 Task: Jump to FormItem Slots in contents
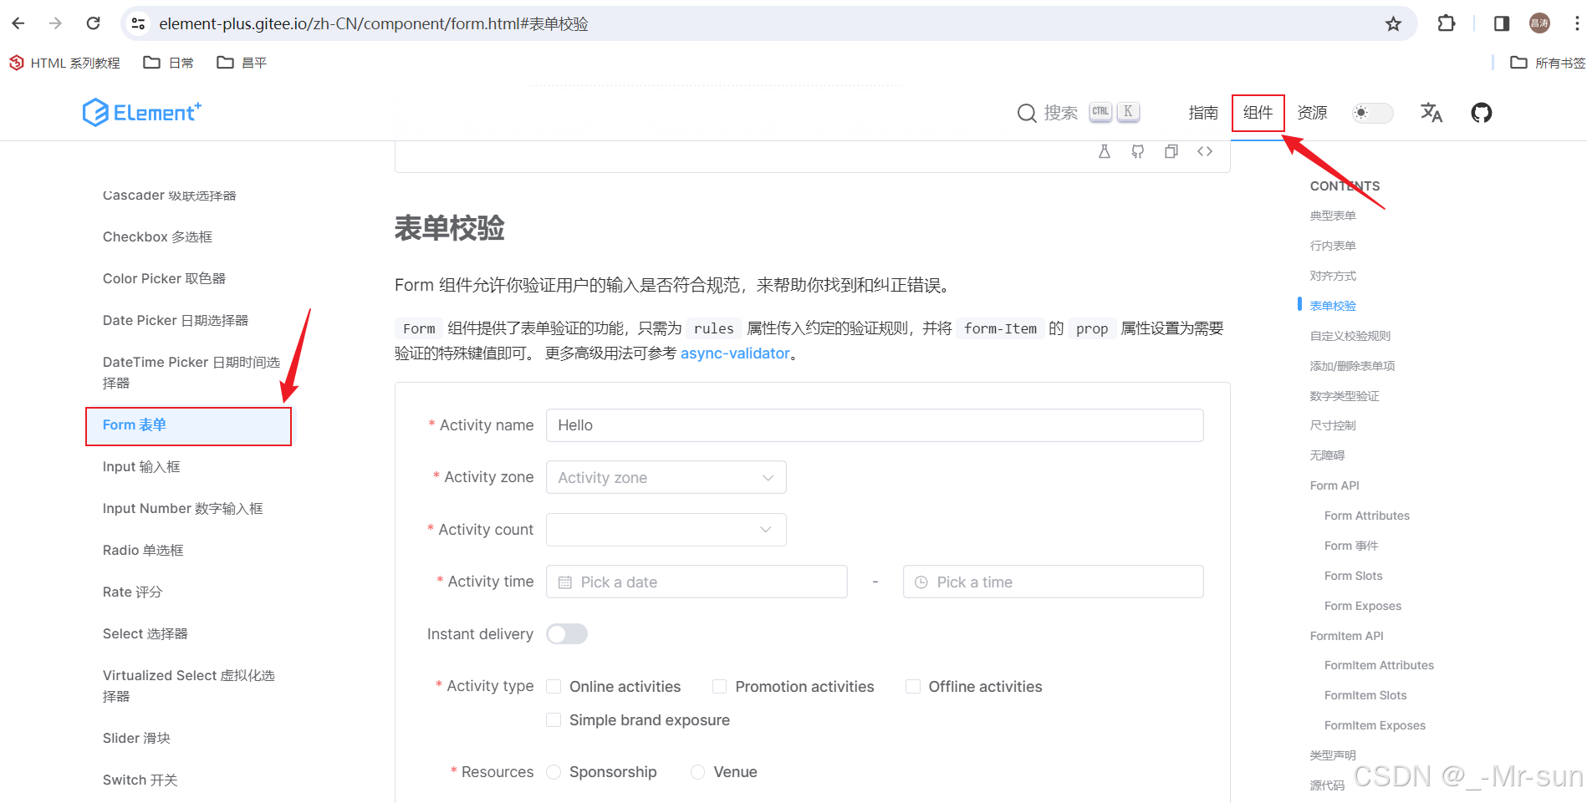click(1365, 695)
